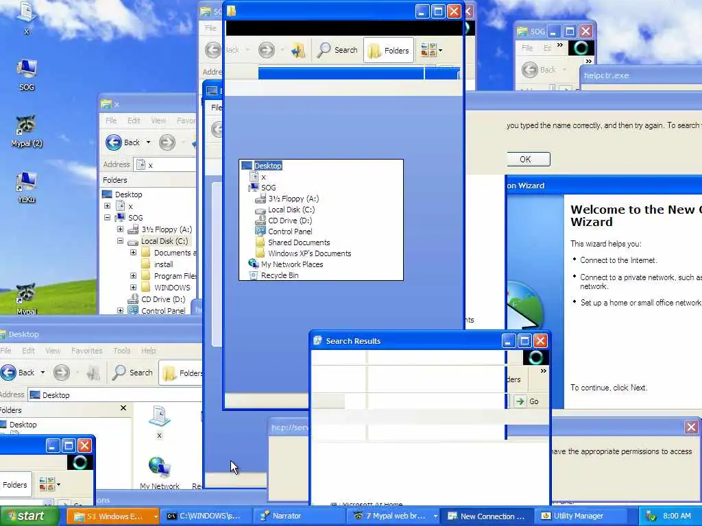Expand the x node in x window tree
Image resolution: width=702 pixels, height=526 pixels.
pos(107,205)
